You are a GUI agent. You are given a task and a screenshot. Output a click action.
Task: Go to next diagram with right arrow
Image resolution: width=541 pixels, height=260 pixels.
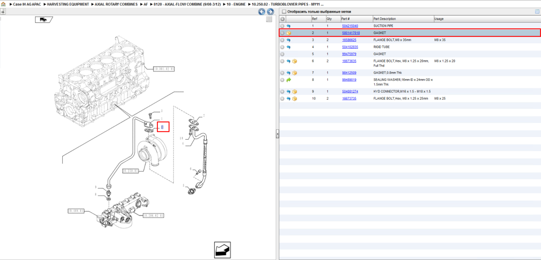pyautogui.click(x=270, y=12)
